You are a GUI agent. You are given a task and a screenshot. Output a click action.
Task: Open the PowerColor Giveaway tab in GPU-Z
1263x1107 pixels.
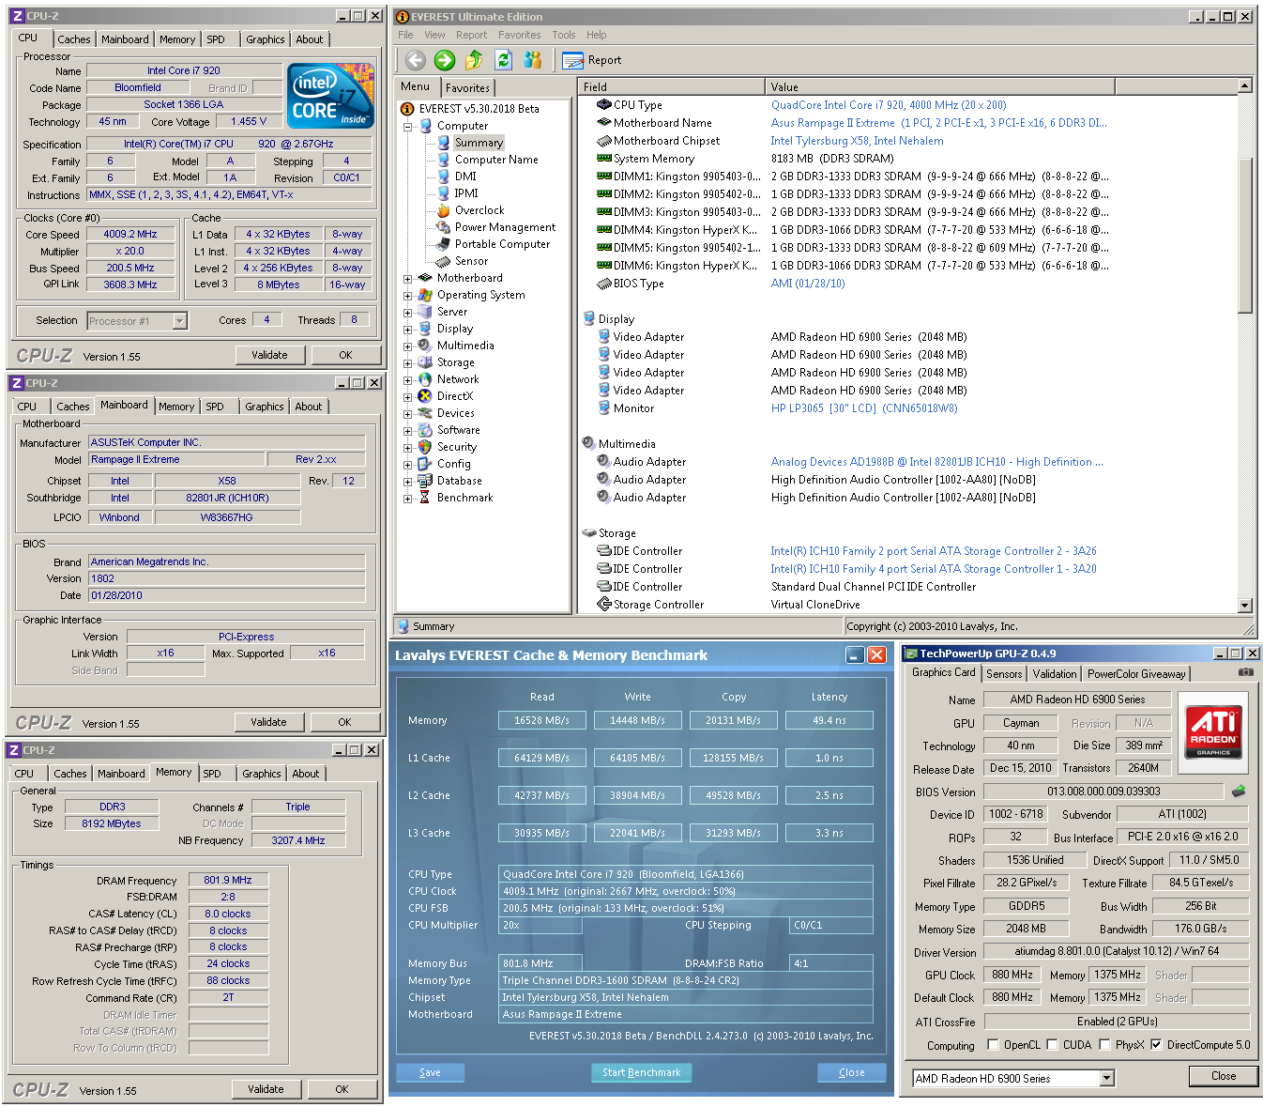[x=1136, y=674]
